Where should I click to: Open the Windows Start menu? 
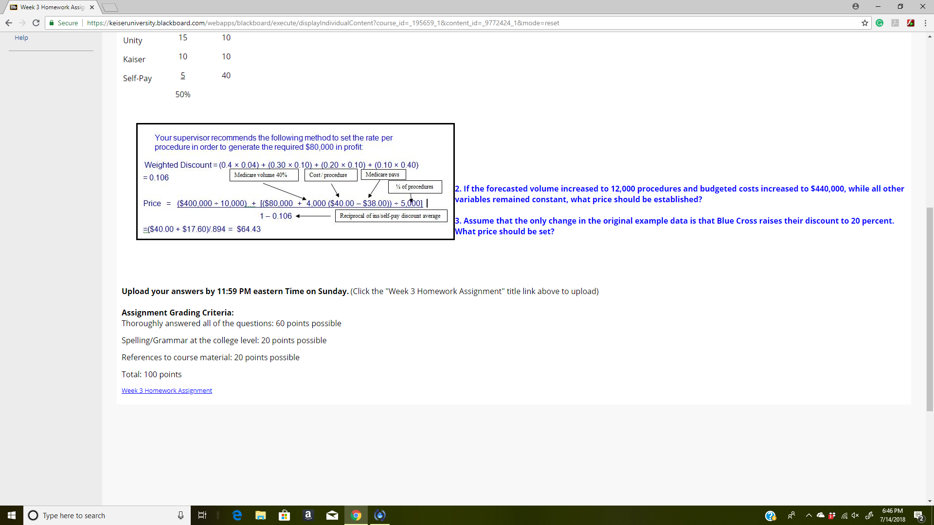12,515
